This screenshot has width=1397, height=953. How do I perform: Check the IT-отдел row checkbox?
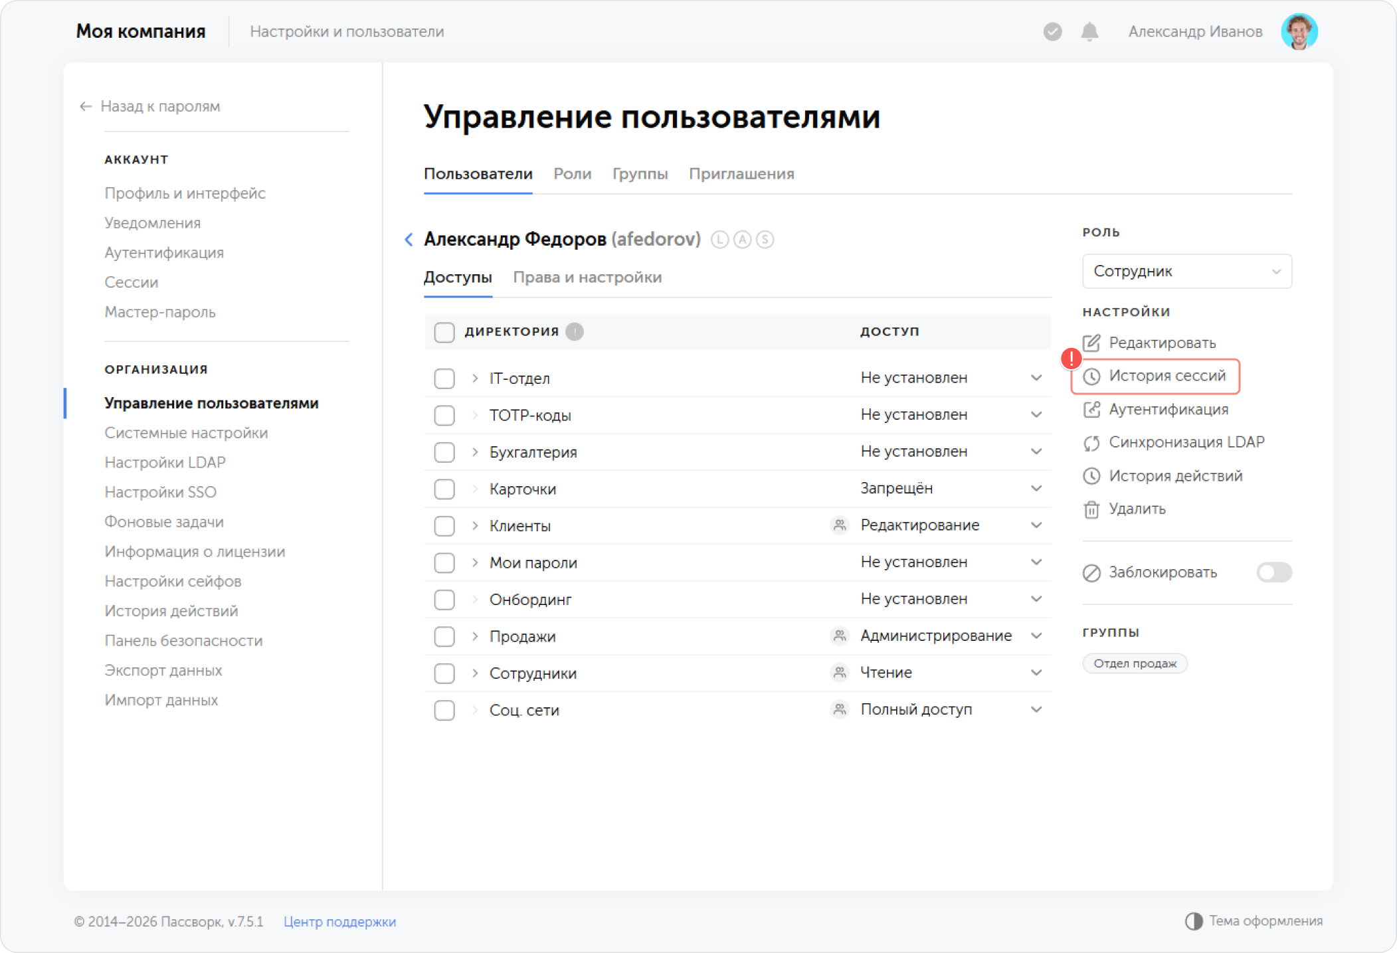(444, 379)
